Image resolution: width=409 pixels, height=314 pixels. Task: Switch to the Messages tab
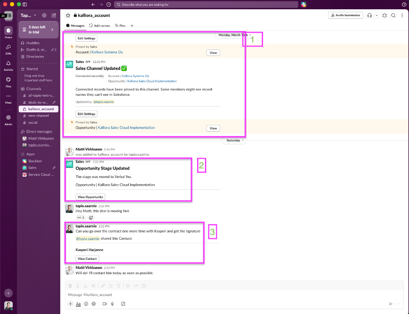pos(75,25)
